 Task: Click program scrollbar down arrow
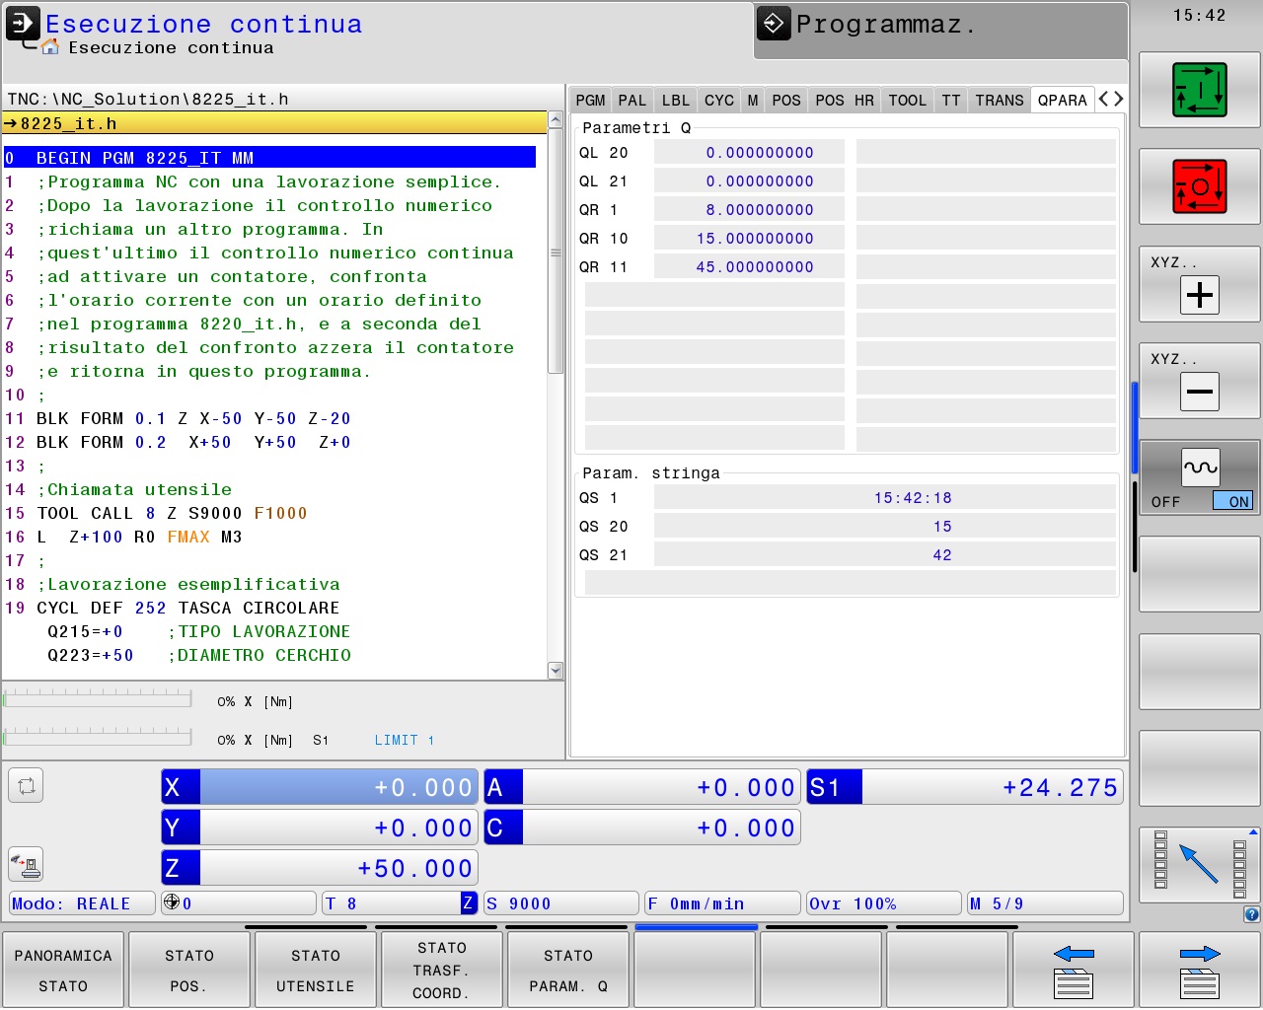coord(556,671)
